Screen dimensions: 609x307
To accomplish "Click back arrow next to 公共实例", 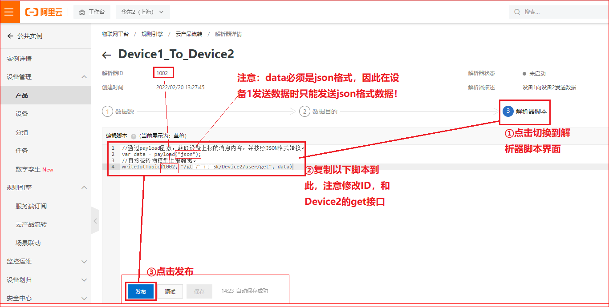I will 10,36.
